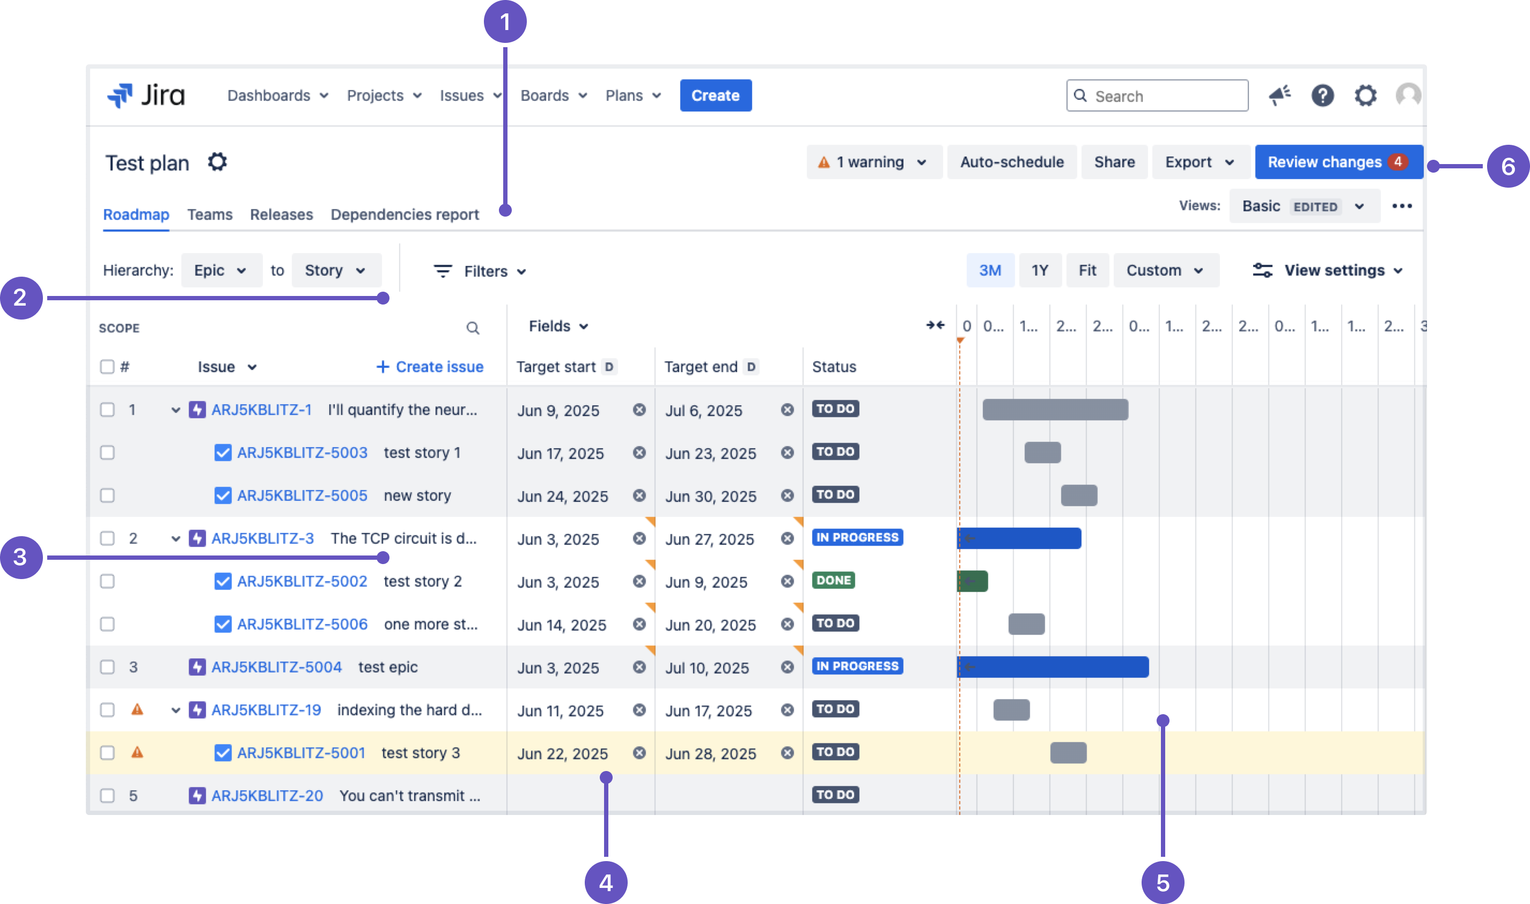The width and height of the screenshot is (1530, 904).
Task: Click the scope search magnifier icon
Action: click(x=474, y=328)
